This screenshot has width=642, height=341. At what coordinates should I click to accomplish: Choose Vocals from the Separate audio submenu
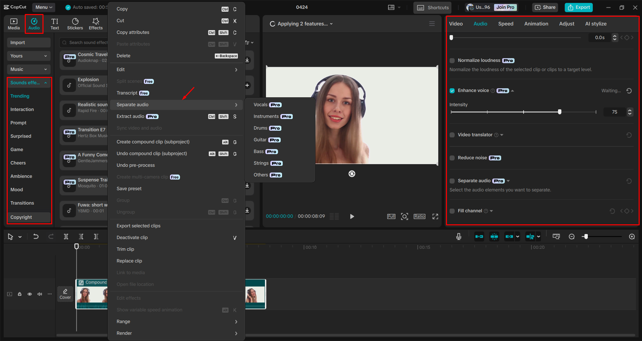pyautogui.click(x=260, y=105)
